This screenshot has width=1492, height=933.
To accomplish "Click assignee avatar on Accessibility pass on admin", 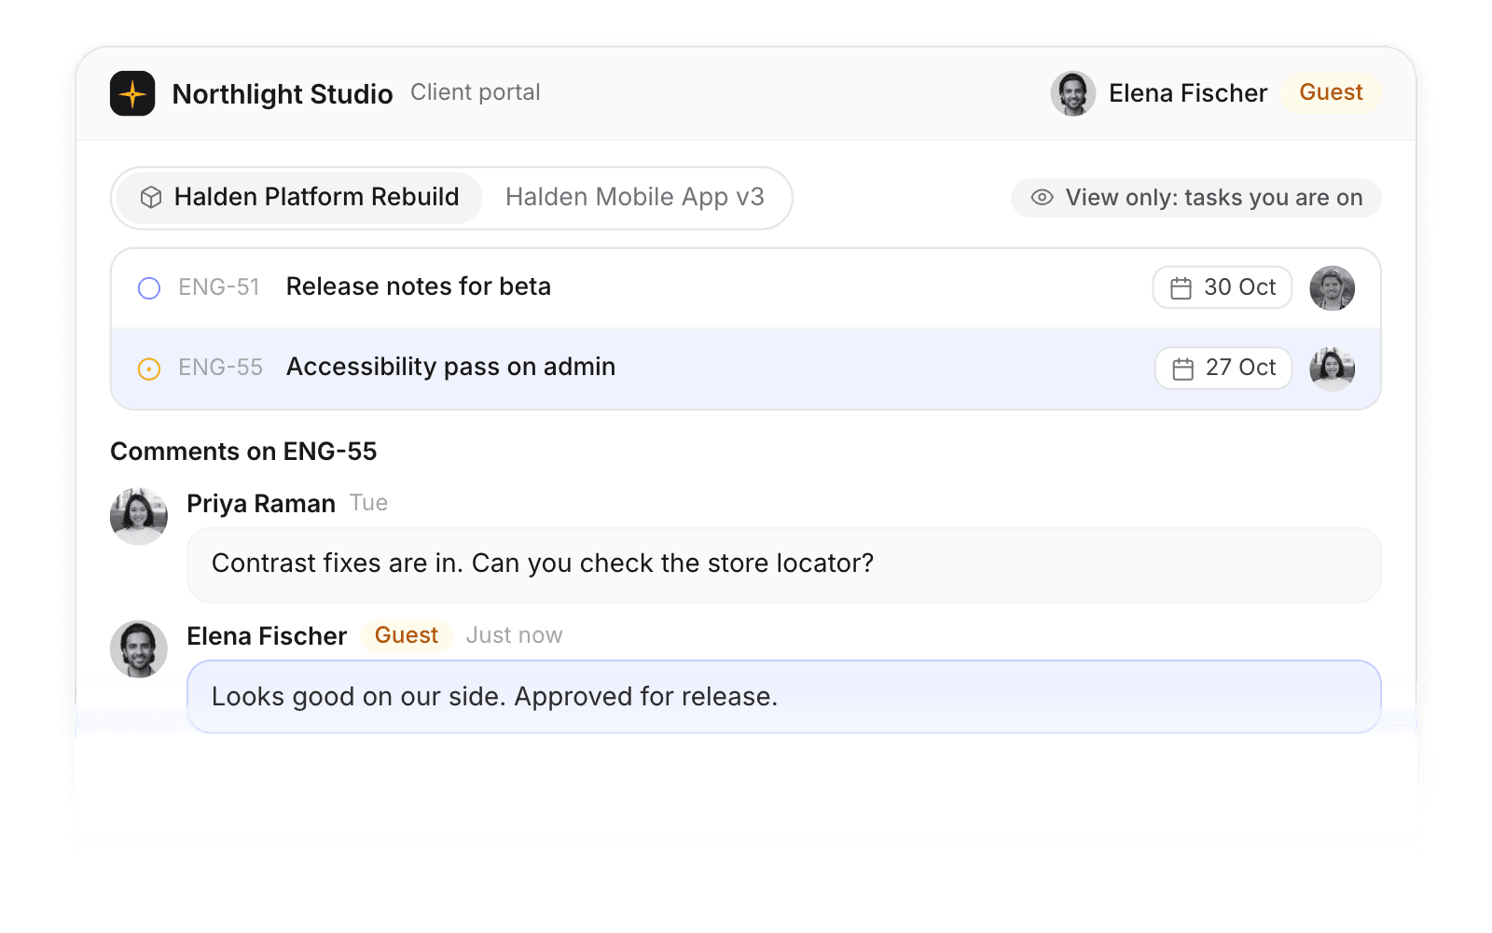I will [1332, 369].
